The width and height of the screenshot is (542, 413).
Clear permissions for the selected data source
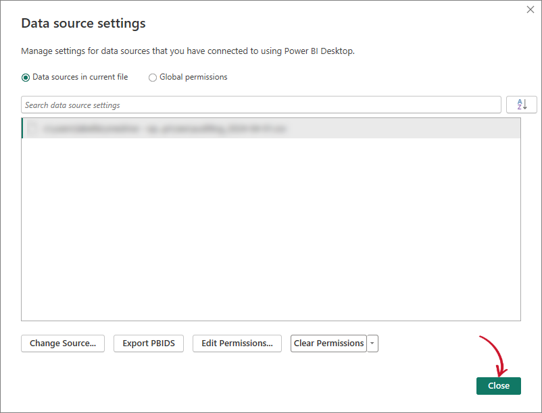(329, 343)
